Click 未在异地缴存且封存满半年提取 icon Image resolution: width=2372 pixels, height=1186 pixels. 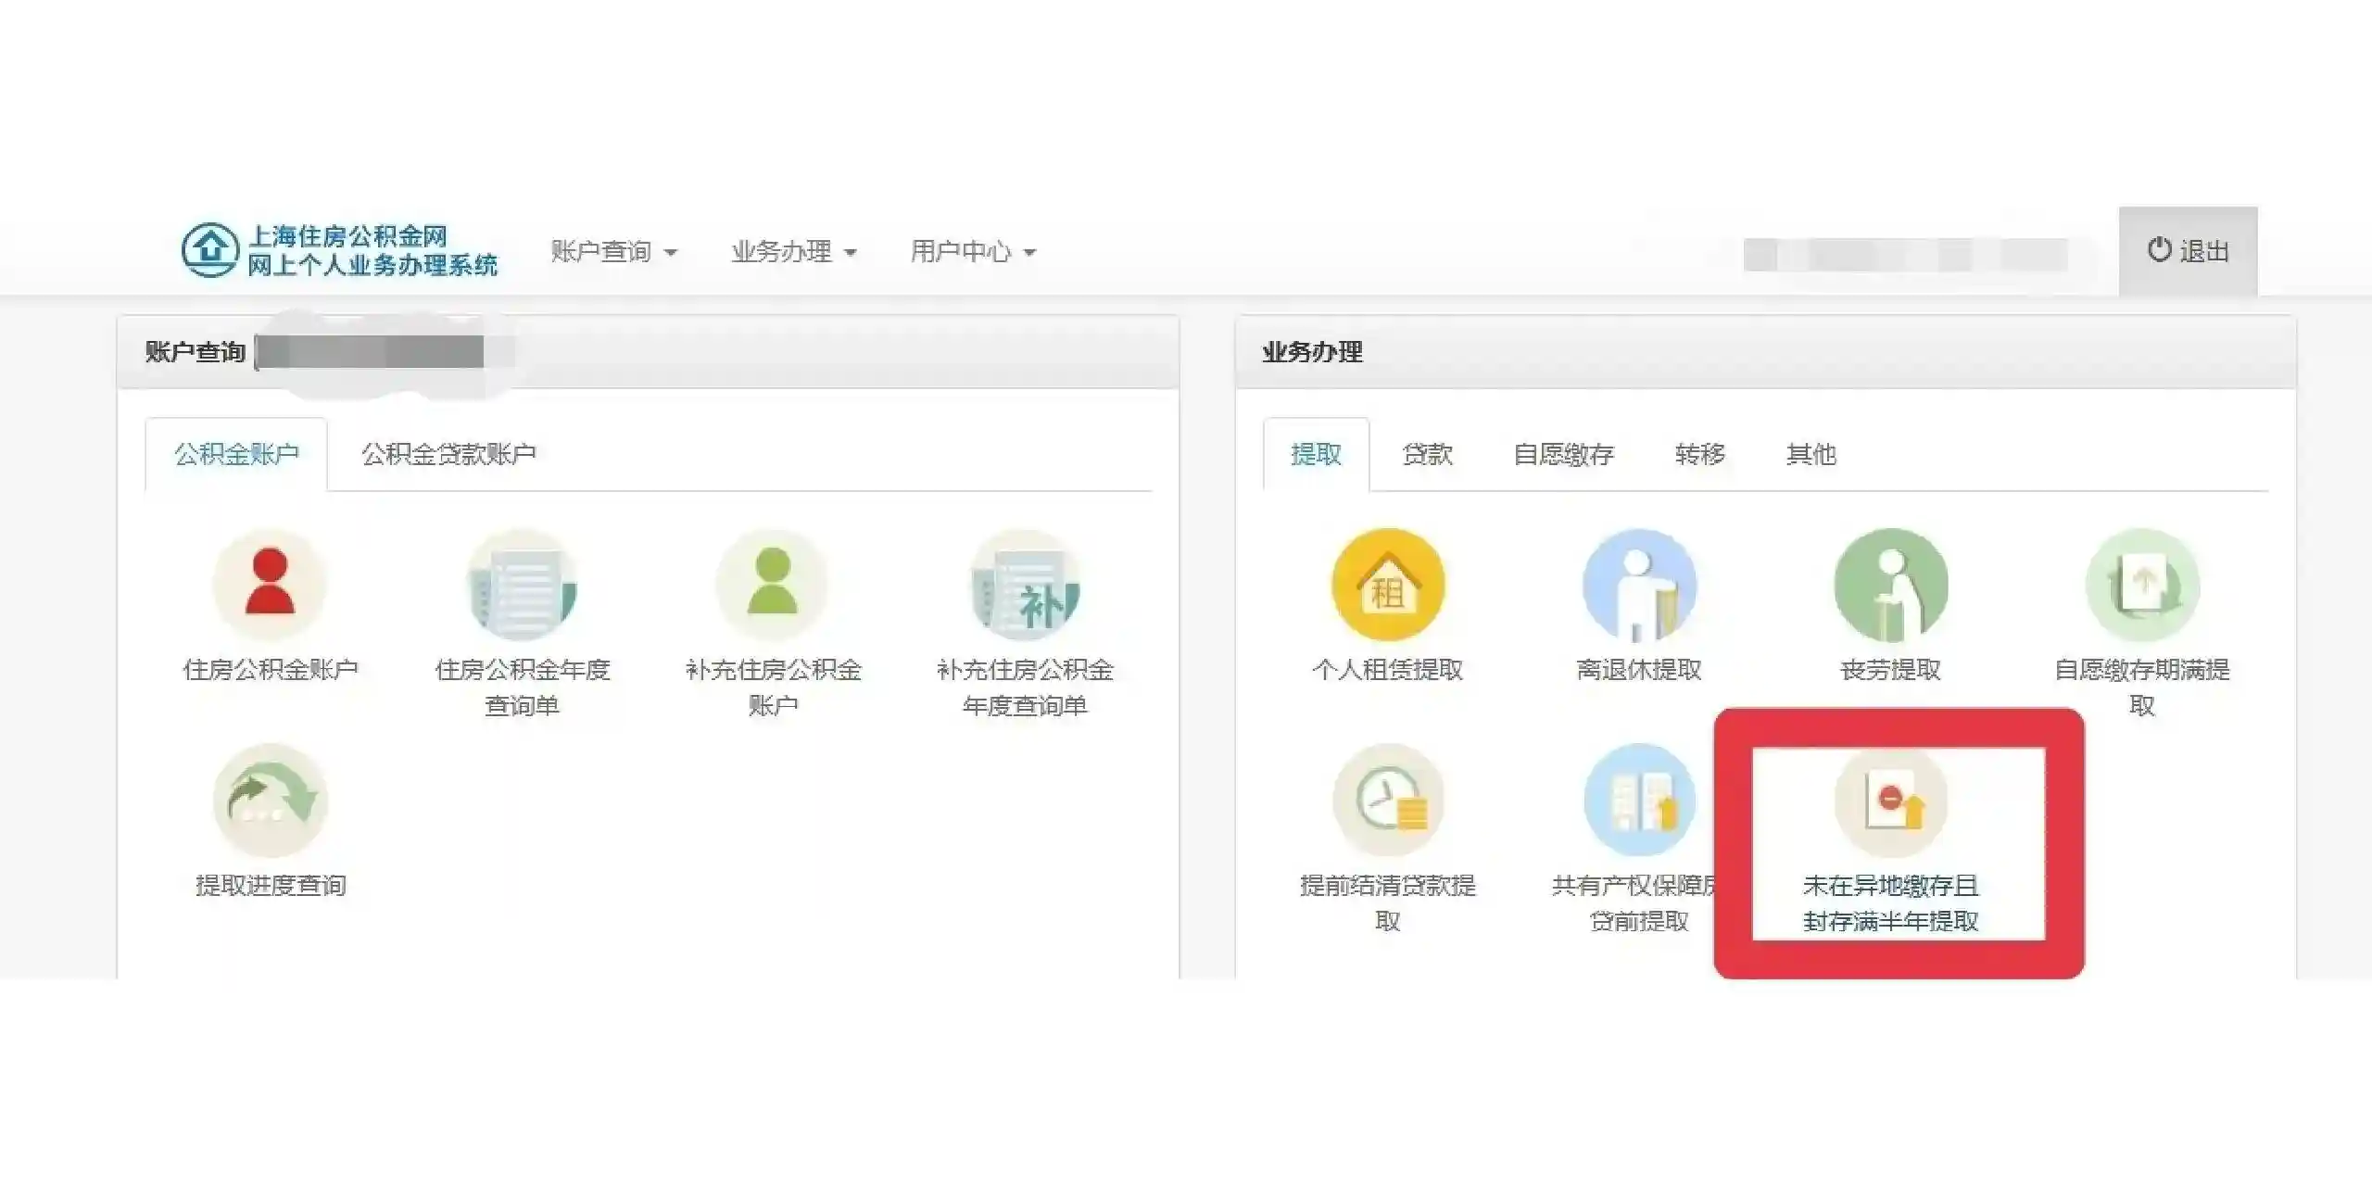(x=1890, y=800)
